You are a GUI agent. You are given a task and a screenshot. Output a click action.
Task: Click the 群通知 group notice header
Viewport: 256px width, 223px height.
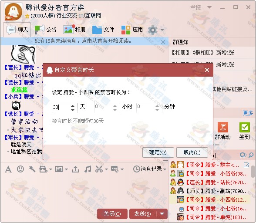180,42
